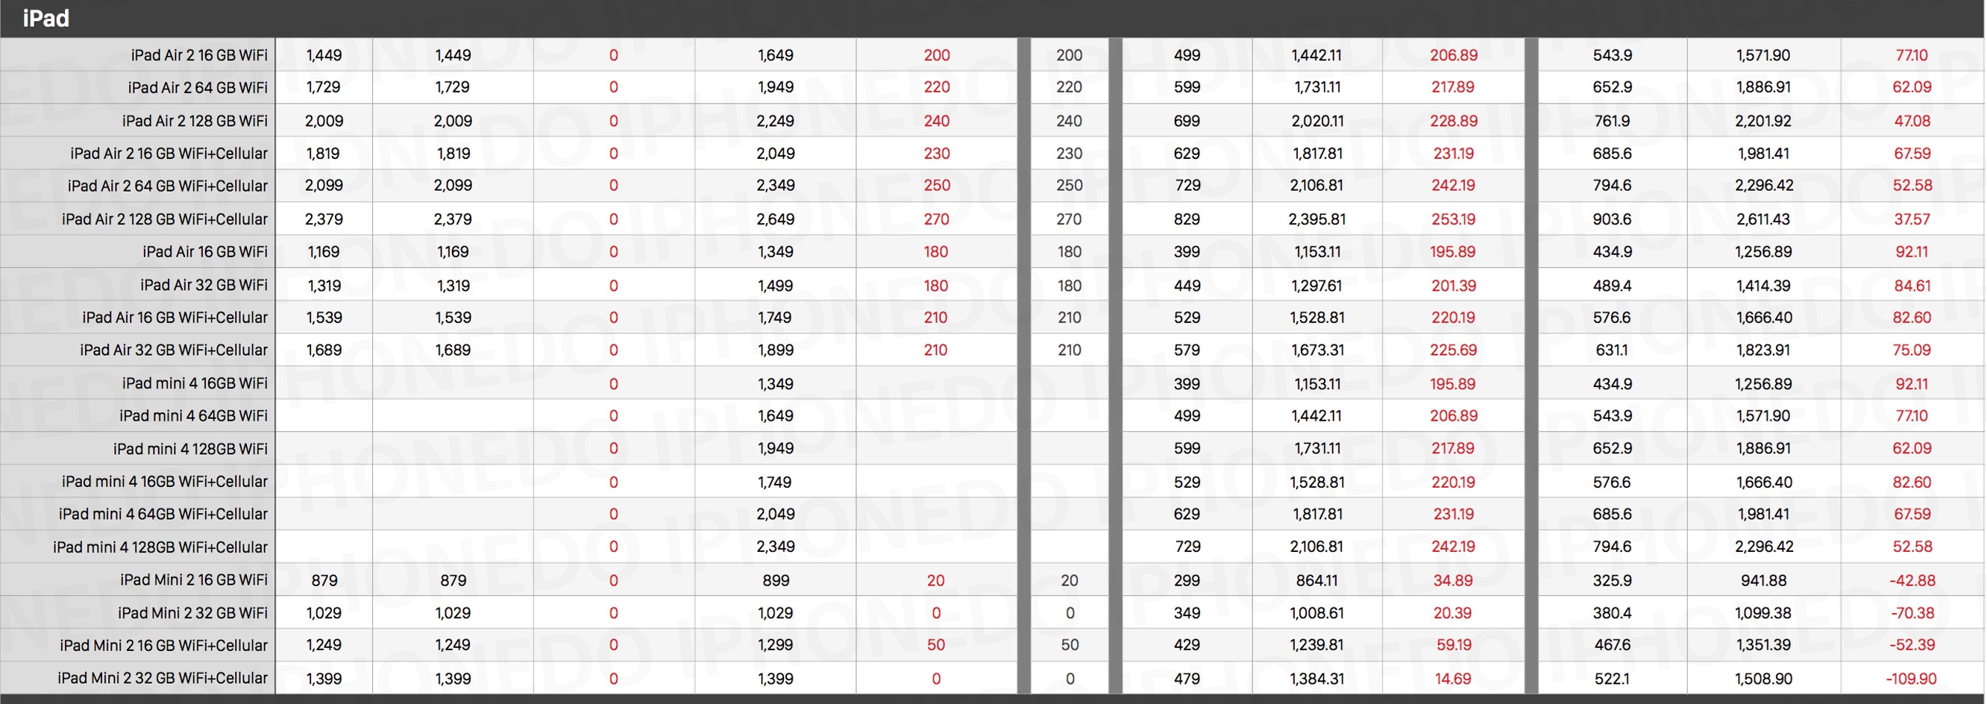Click iPad Air 2 16 GB WiFi+Cellular label
This screenshot has width=1987, height=704.
click(x=169, y=154)
